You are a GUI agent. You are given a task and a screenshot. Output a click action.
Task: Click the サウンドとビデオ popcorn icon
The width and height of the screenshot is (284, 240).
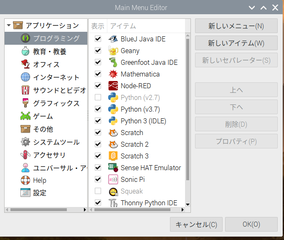coord(25,90)
